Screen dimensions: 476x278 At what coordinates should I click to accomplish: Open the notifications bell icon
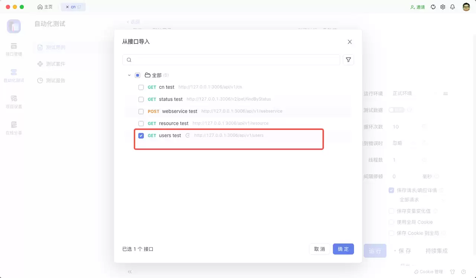point(453,7)
